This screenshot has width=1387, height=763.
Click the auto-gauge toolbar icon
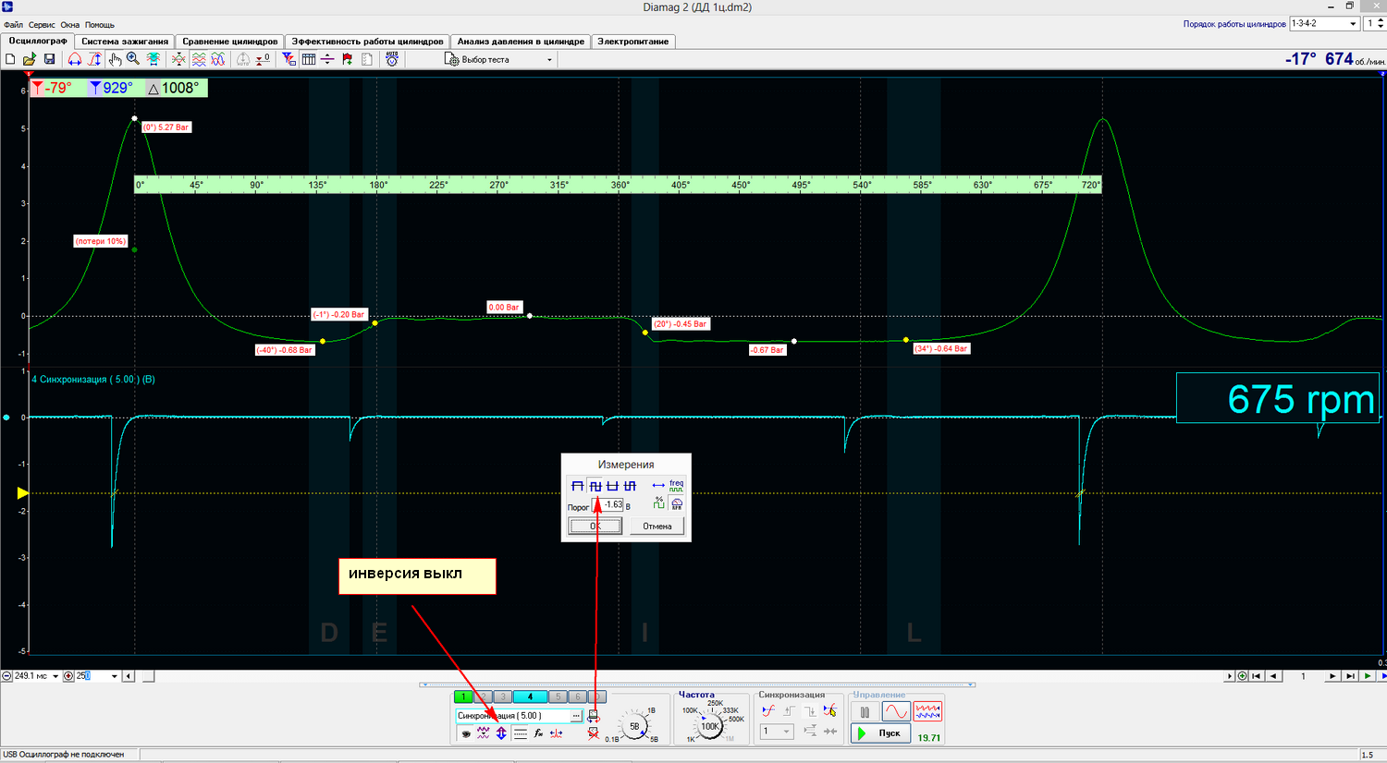click(x=242, y=59)
